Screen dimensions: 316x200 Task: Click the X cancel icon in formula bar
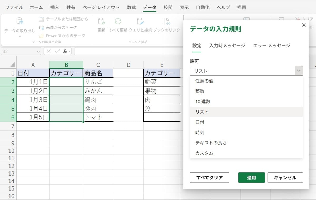pos(49,51)
